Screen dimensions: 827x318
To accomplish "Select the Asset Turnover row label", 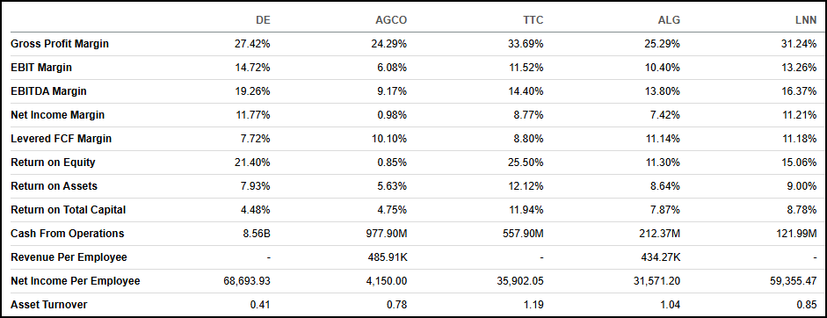I will [49, 305].
